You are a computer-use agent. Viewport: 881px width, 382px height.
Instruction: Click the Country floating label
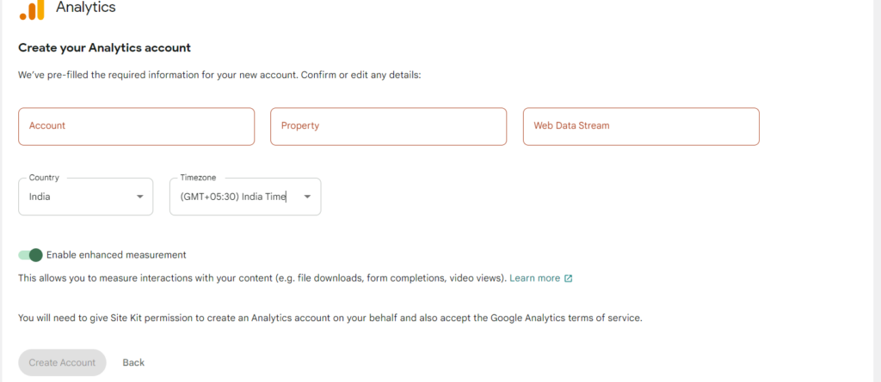44,177
